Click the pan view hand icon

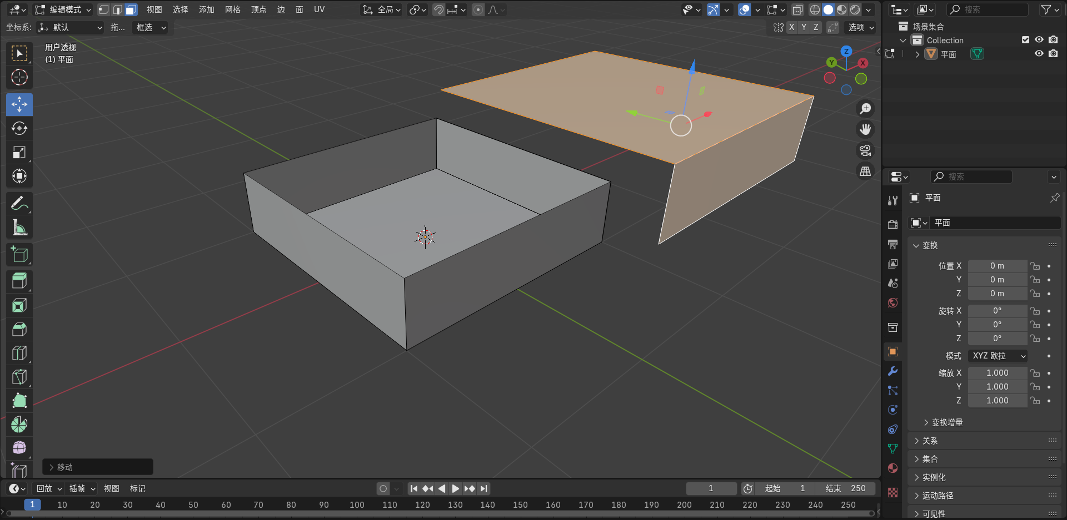(865, 129)
